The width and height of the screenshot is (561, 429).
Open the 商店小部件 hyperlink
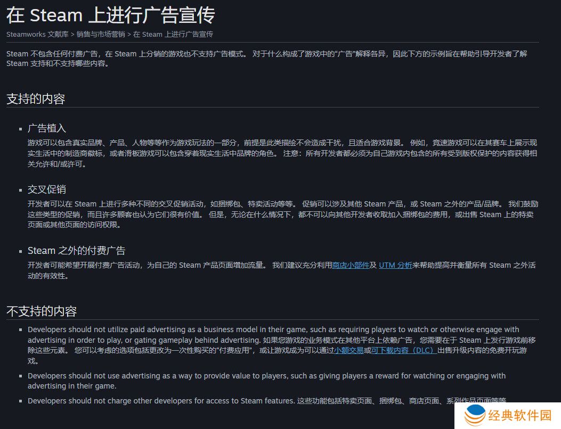click(x=351, y=265)
